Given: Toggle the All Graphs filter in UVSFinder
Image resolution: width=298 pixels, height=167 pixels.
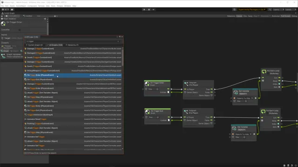Looking at the screenshot, I should point(55,45).
